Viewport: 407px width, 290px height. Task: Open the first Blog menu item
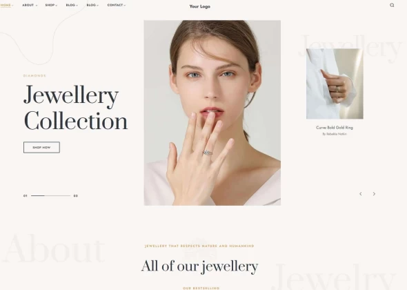[70, 6]
